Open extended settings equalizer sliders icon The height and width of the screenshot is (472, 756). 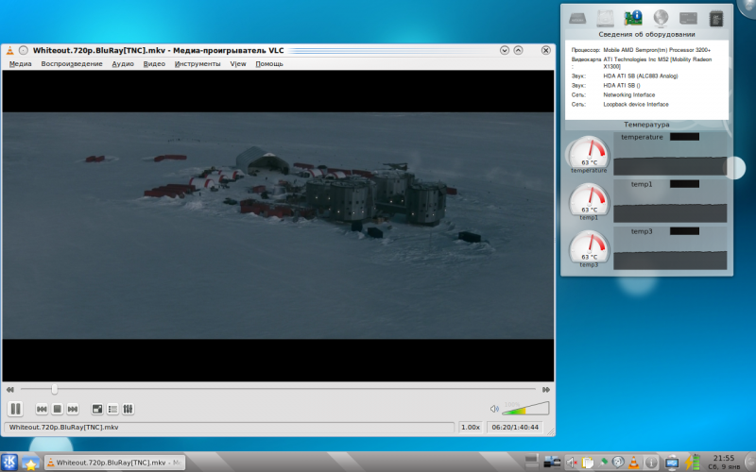pyautogui.click(x=128, y=409)
